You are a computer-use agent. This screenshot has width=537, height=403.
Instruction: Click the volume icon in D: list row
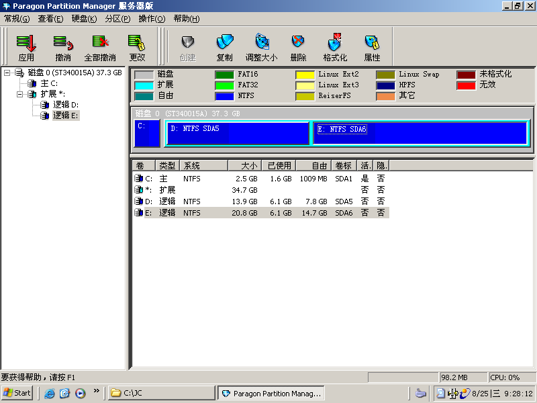click(139, 201)
